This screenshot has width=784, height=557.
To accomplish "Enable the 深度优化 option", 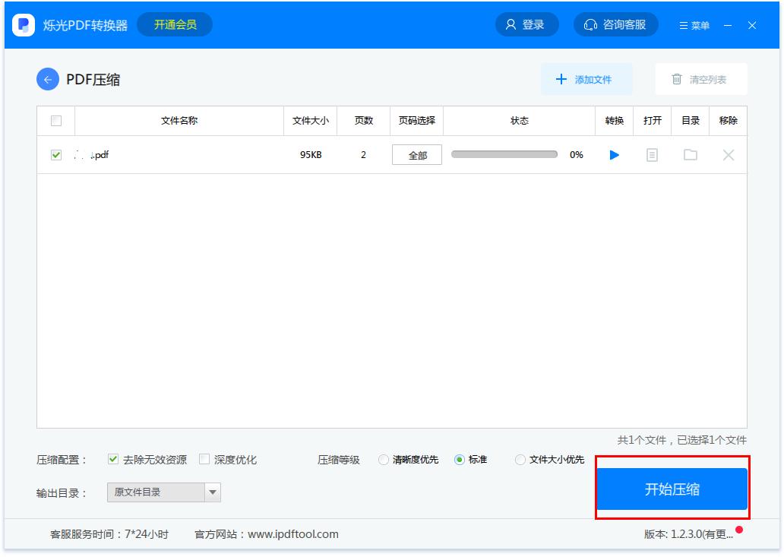I will (203, 459).
